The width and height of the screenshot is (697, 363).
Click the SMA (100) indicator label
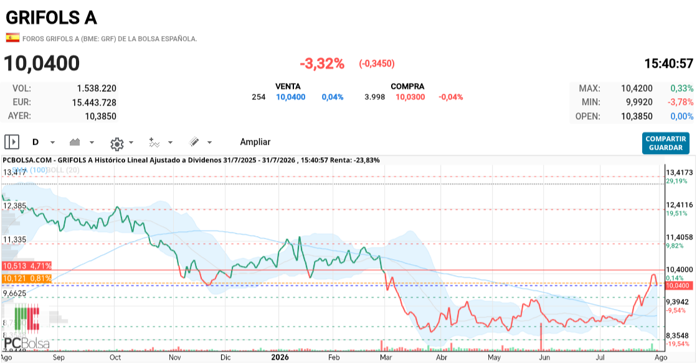pyautogui.click(x=29, y=170)
